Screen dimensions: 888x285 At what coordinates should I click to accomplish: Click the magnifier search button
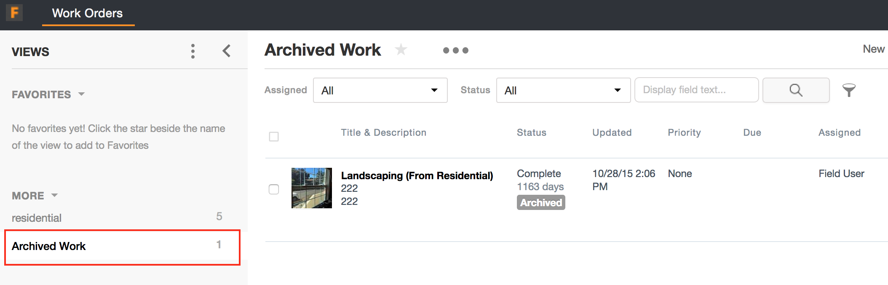click(796, 90)
